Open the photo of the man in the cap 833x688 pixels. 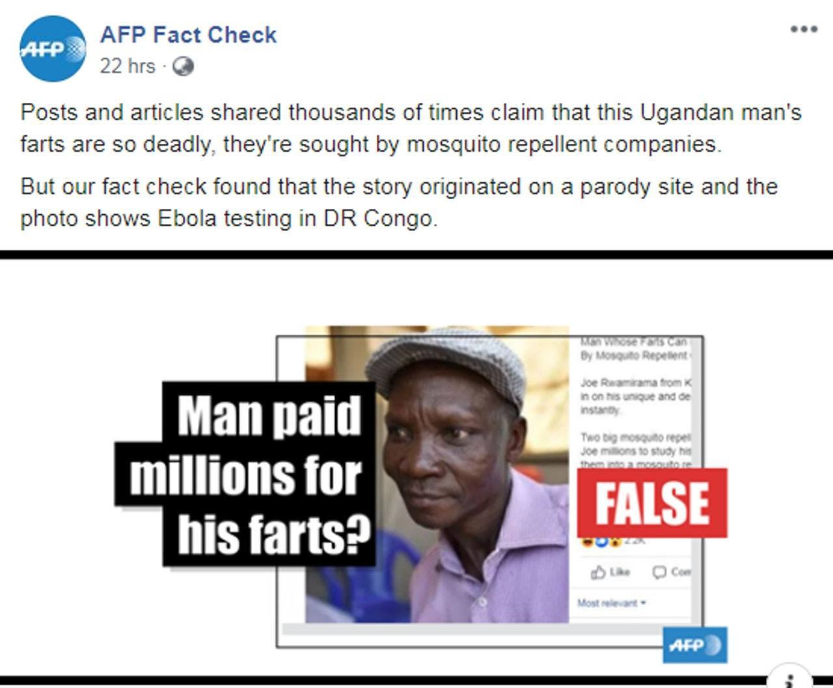click(437, 474)
